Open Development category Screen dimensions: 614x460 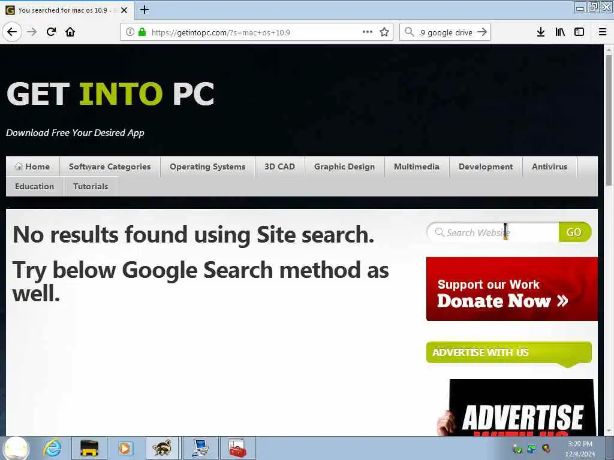click(x=486, y=167)
